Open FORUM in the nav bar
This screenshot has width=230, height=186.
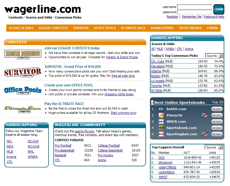[x=212, y=28]
